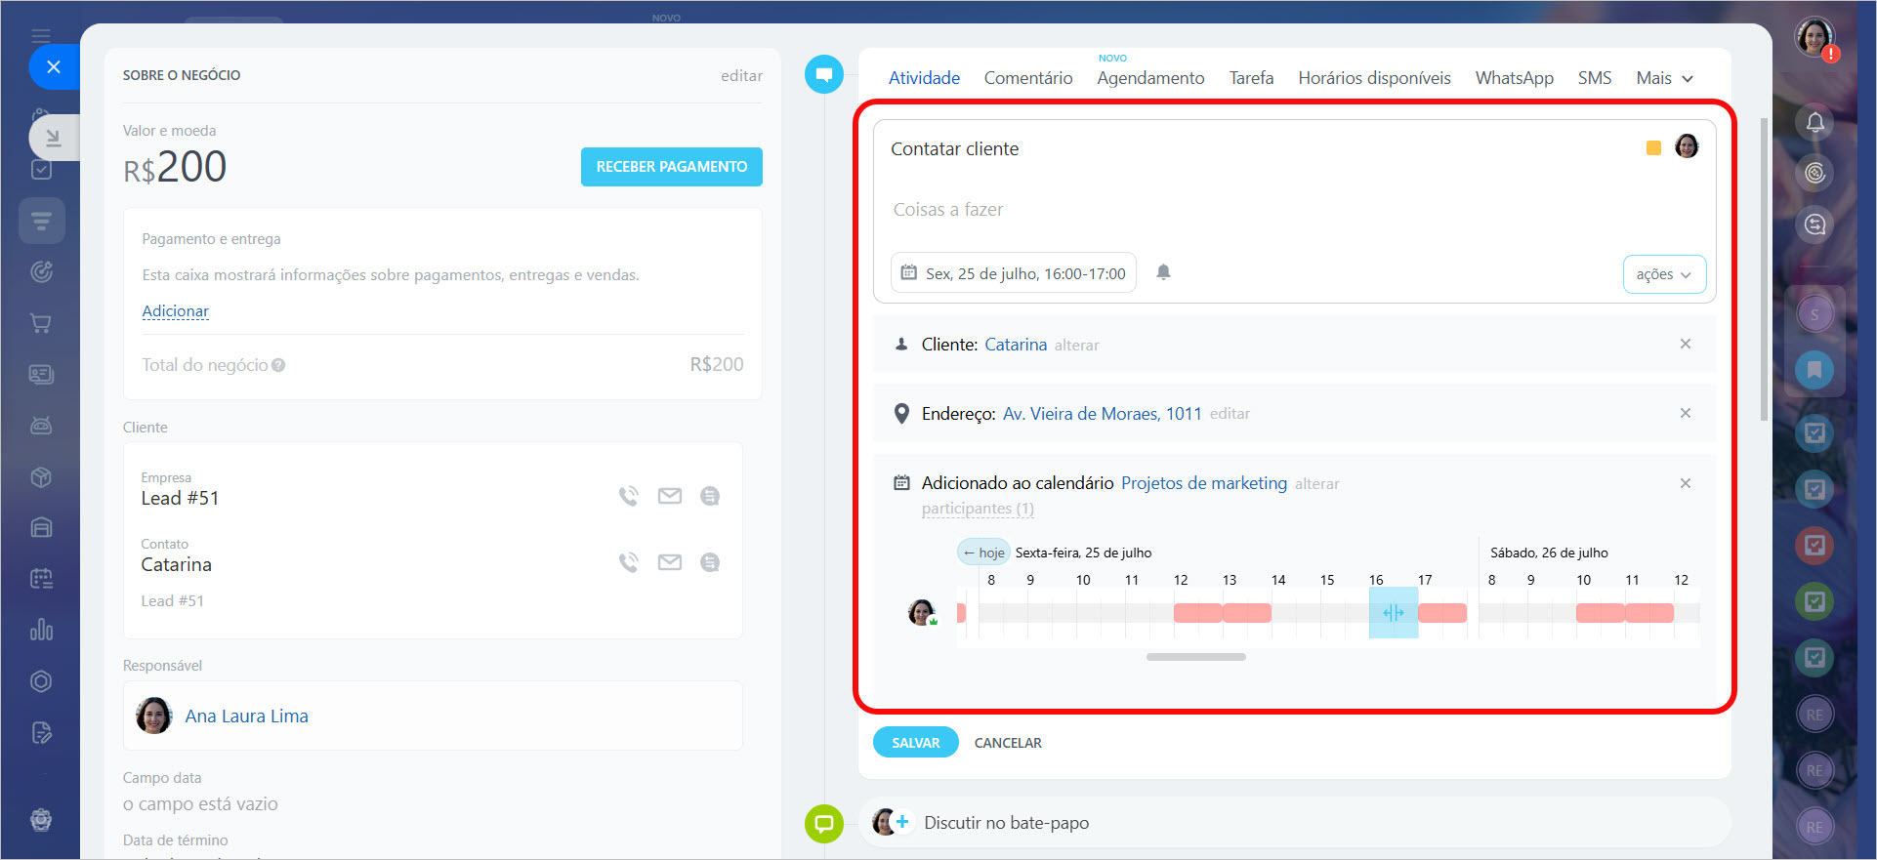Expand the ações dropdown
The image size is (1877, 860).
1664,274
